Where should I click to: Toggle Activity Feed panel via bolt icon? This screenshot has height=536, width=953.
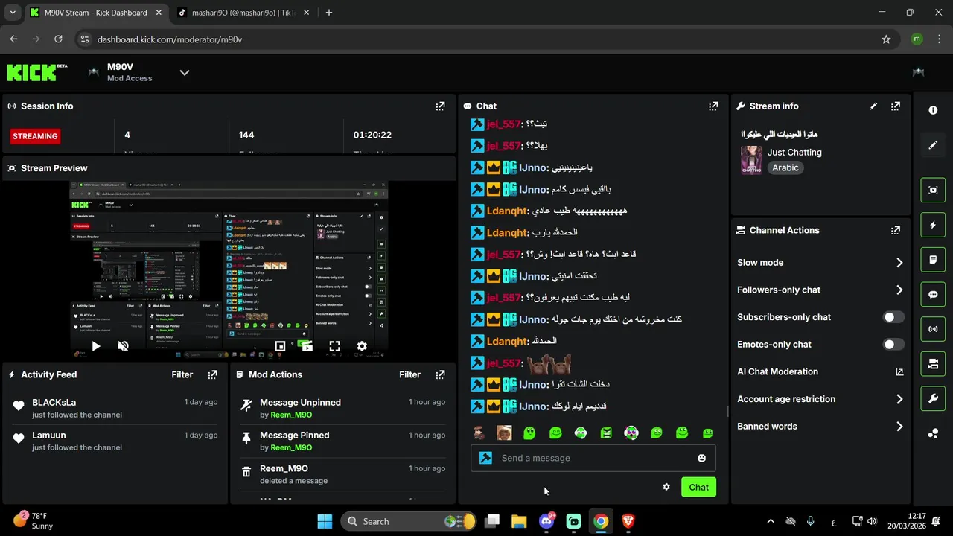[x=933, y=225]
